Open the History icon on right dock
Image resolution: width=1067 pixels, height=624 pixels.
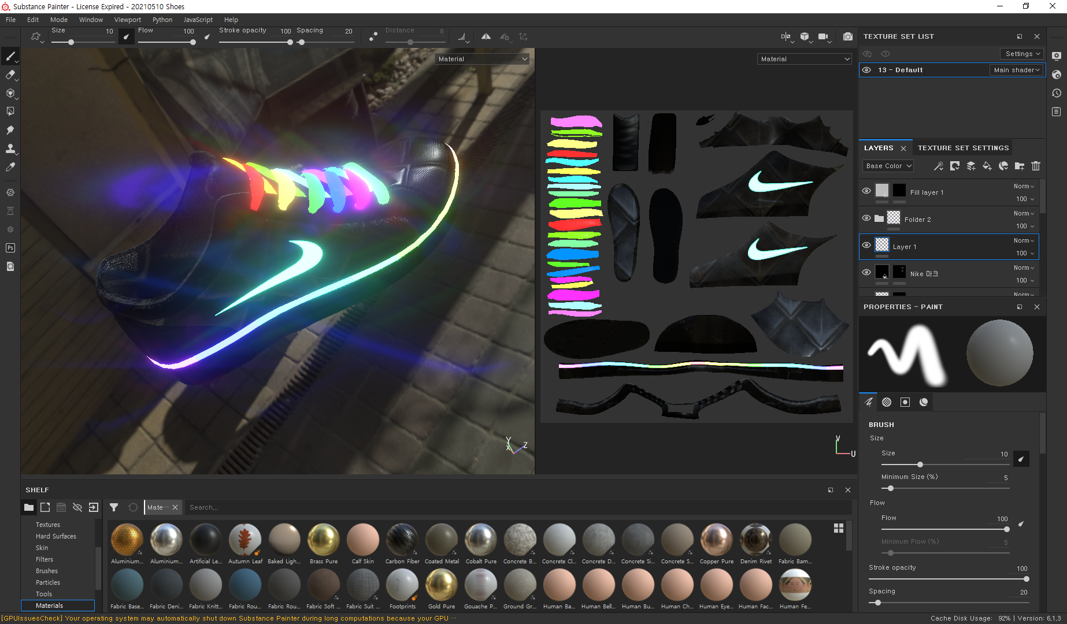1057,93
